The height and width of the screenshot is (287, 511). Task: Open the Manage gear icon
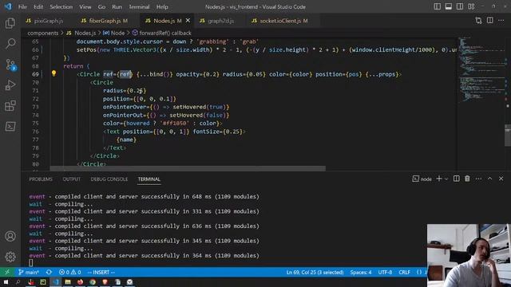click(10, 257)
